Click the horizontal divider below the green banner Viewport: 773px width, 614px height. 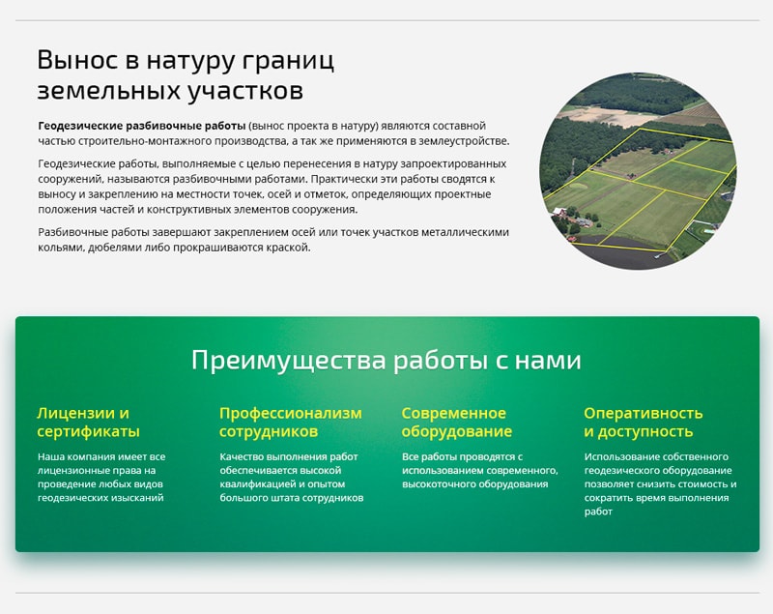(x=386, y=593)
